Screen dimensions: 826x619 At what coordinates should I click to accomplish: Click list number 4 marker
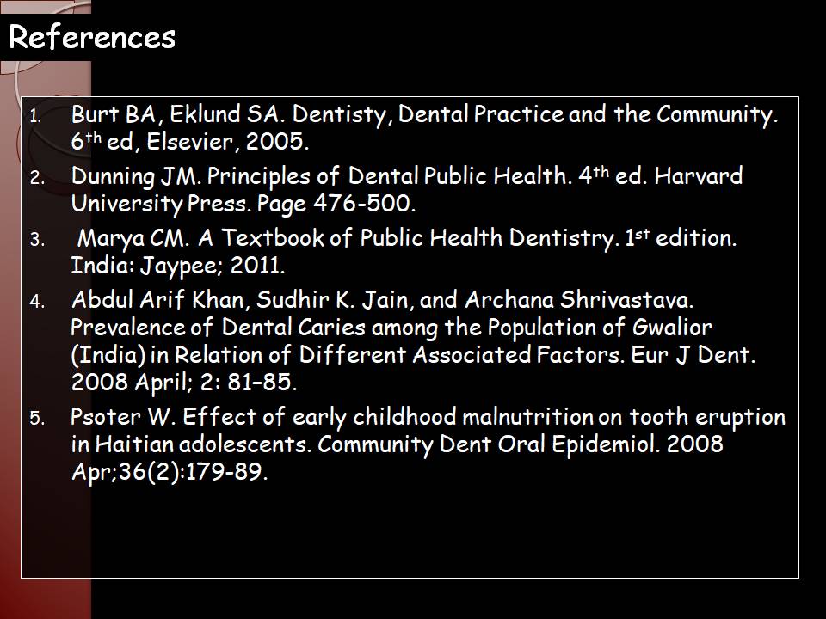click(35, 303)
